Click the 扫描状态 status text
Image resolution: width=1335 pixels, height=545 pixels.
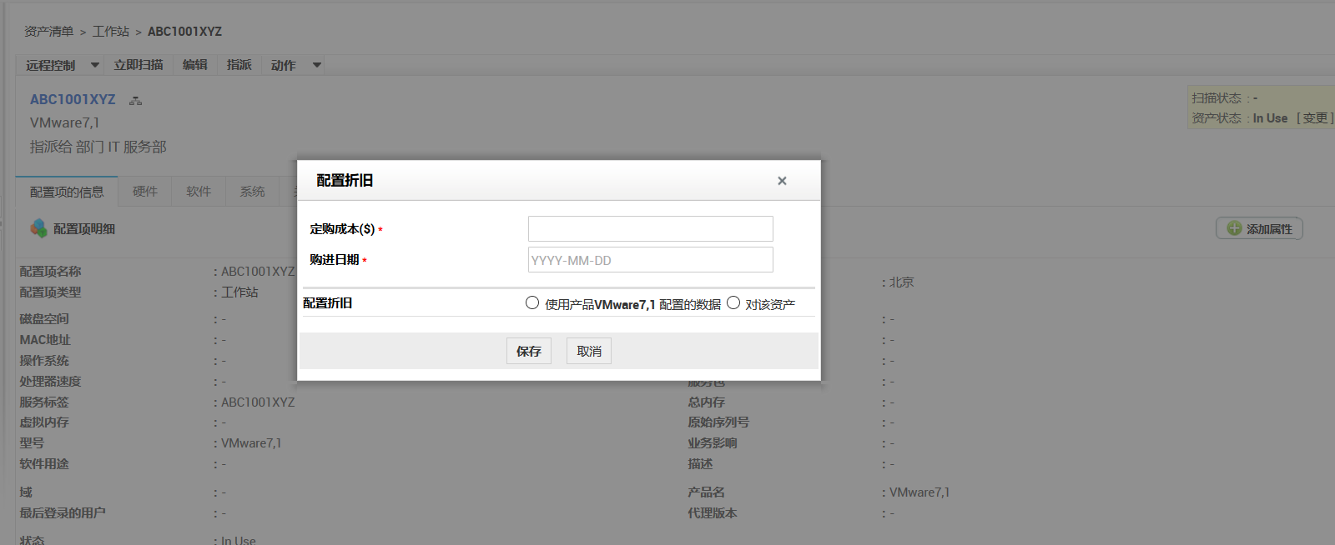pos(1217,98)
